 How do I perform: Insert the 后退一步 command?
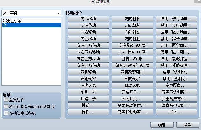coord(88,99)
